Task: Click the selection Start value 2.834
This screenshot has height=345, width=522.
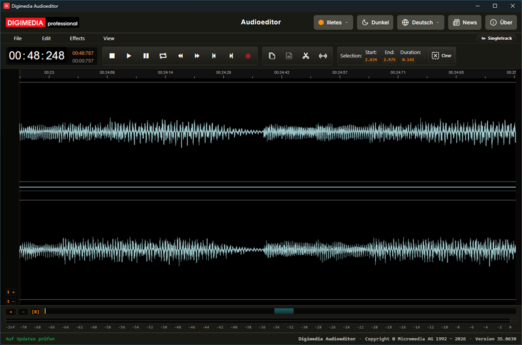Action: coord(371,60)
